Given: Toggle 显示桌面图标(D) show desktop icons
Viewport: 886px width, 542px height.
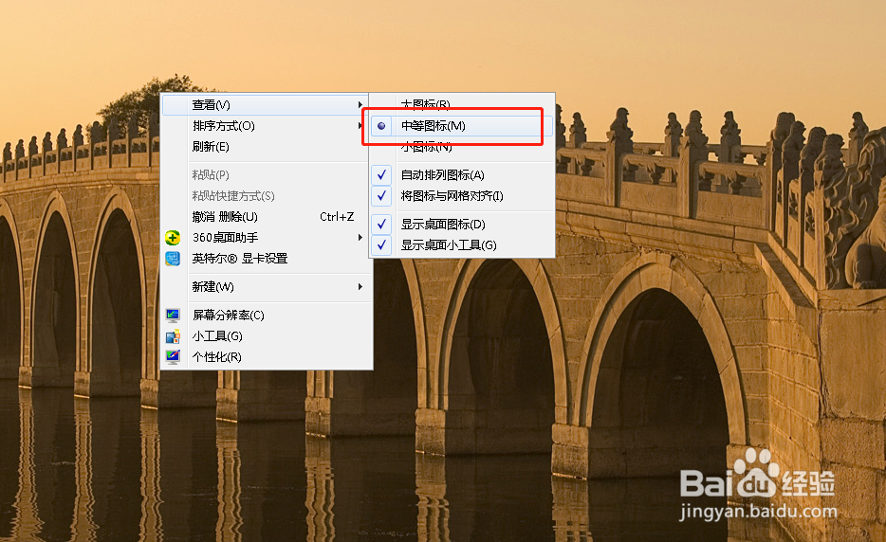Looking at the screenshot, I should point(462,225).
